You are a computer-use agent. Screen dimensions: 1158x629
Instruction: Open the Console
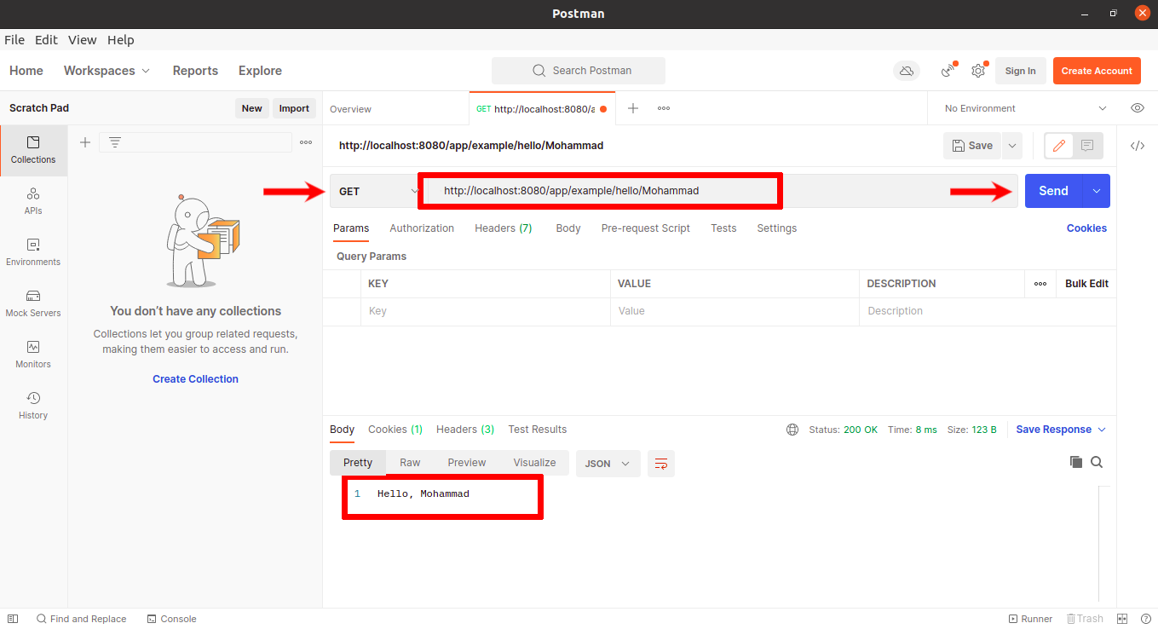[x=171, y=619]
